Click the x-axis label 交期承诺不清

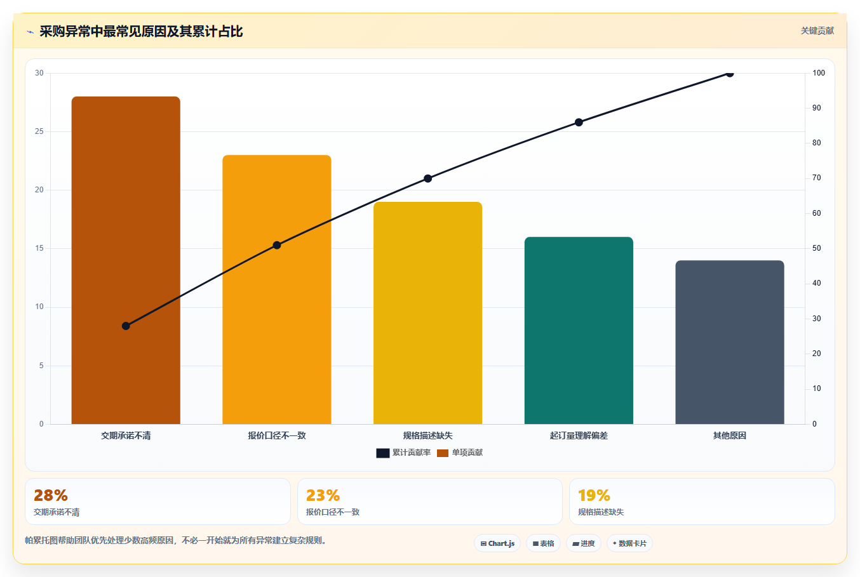click(126, 435)
